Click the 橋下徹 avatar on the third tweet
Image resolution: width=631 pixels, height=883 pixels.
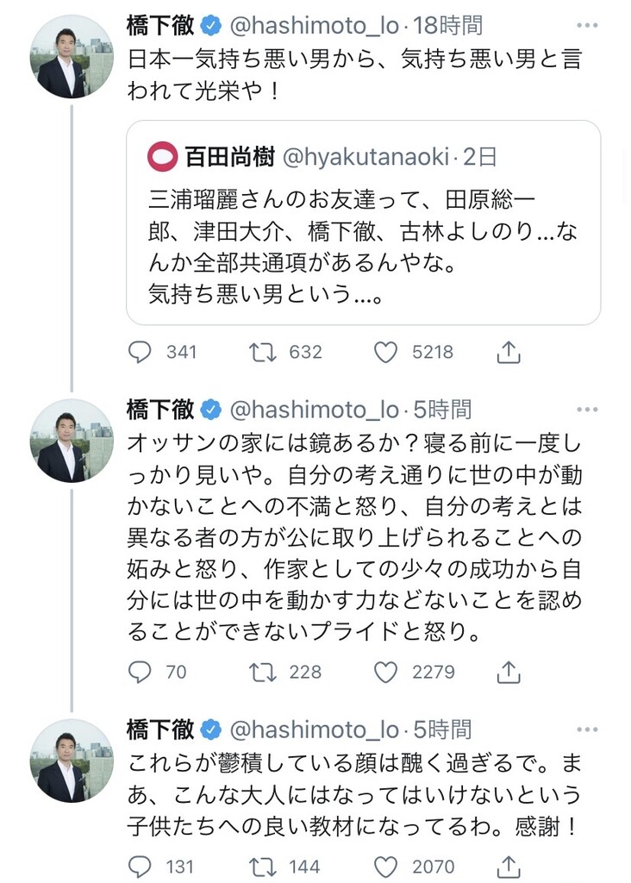click(72, 760)
